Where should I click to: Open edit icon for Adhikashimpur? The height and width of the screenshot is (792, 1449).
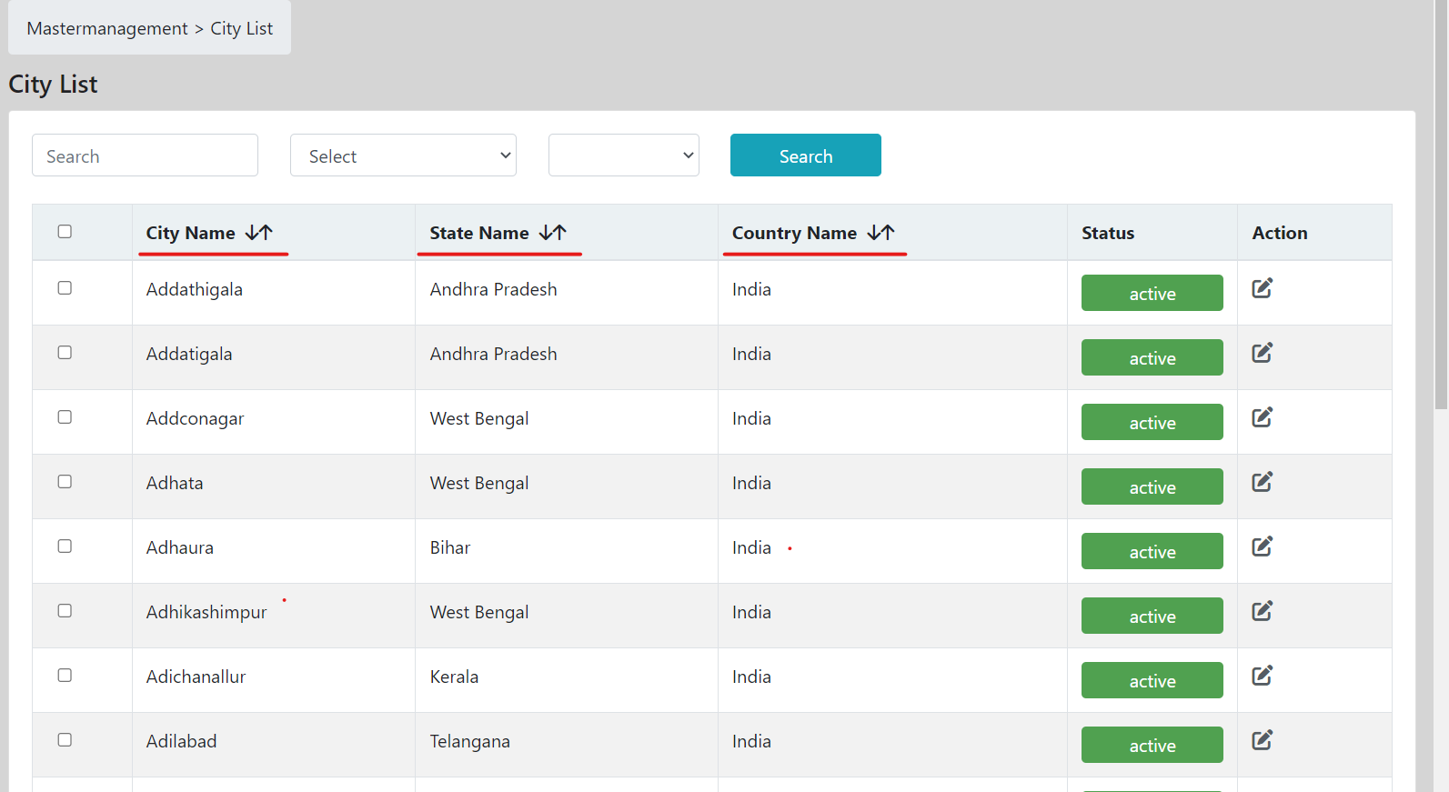(x=1262, y=611)
